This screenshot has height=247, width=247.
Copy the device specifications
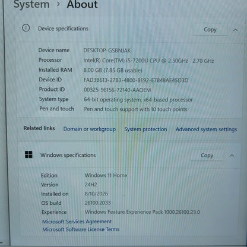[x=210, y=30]
